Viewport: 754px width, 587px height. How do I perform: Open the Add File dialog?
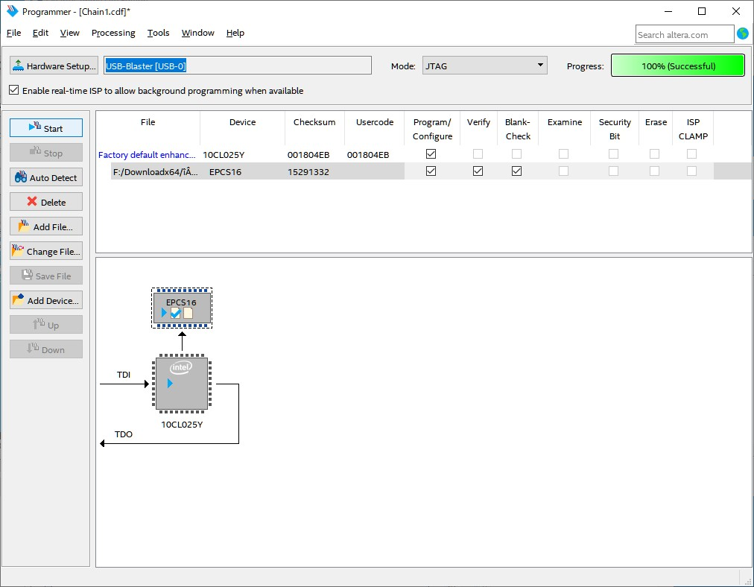(x=46, y=226)
